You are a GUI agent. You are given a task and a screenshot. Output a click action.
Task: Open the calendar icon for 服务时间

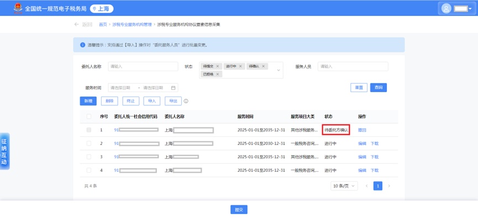click(x=173, y=88)
